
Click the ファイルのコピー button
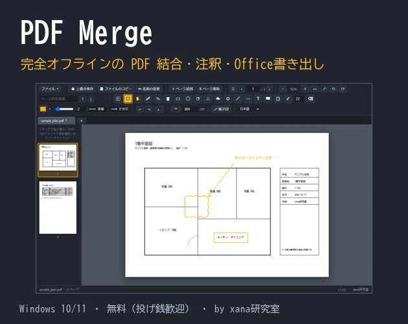(116, 89)
